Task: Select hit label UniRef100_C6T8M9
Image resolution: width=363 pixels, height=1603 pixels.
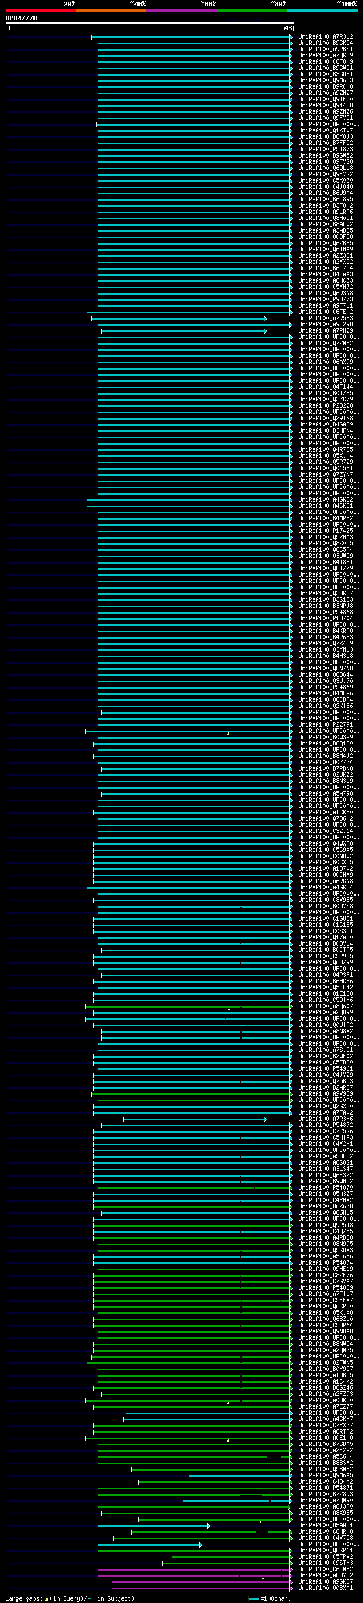Action: pyautogui.click(x=326, y=61)
